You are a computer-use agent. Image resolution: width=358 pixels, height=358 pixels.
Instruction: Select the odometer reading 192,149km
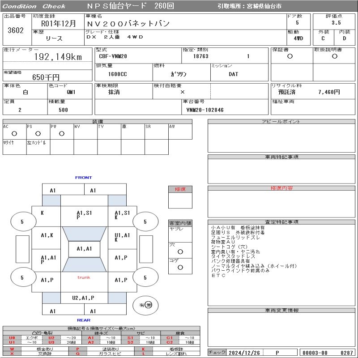tap(58, 57)
